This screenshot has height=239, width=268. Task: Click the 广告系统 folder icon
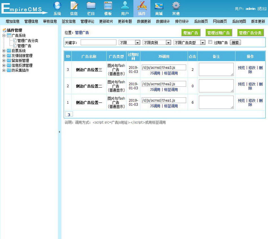point(9,36)
